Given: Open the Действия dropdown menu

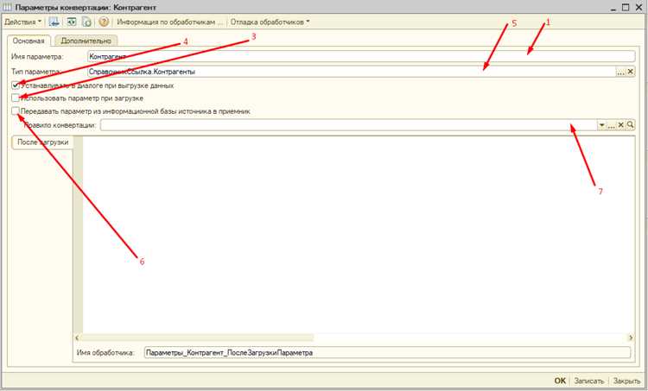Looking at the screenshot, I should (x=22, y=22).
